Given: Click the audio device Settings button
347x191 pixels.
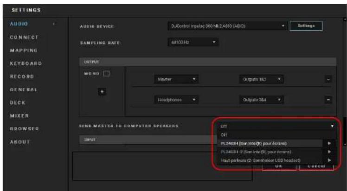Looking at the screenshot, I should [306, 26].
